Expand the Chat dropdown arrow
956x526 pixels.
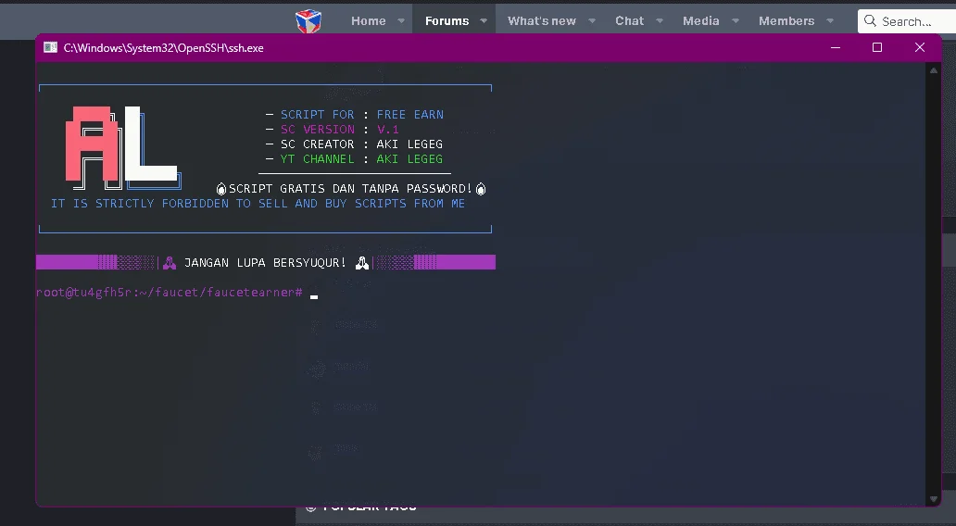tap(660, 20)
